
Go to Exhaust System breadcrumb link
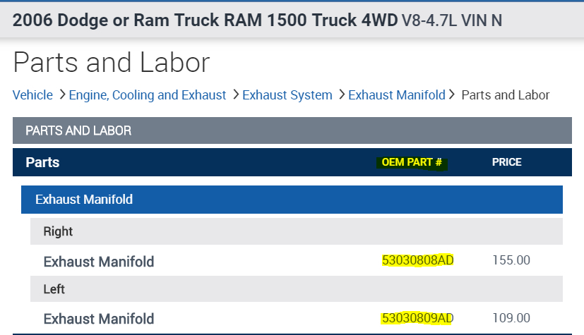coord(287,95)
